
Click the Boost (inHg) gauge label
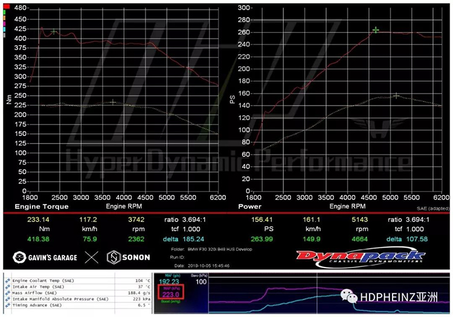[170, 301]
